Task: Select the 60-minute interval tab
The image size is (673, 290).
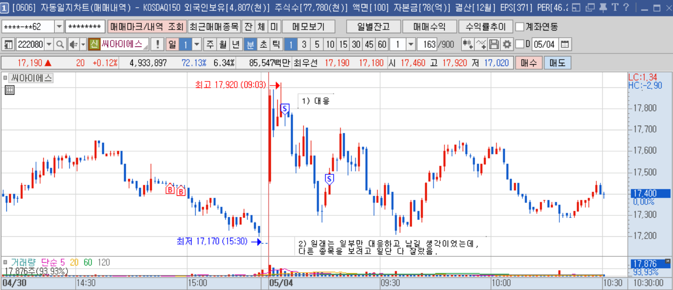Action: point(382,45)
